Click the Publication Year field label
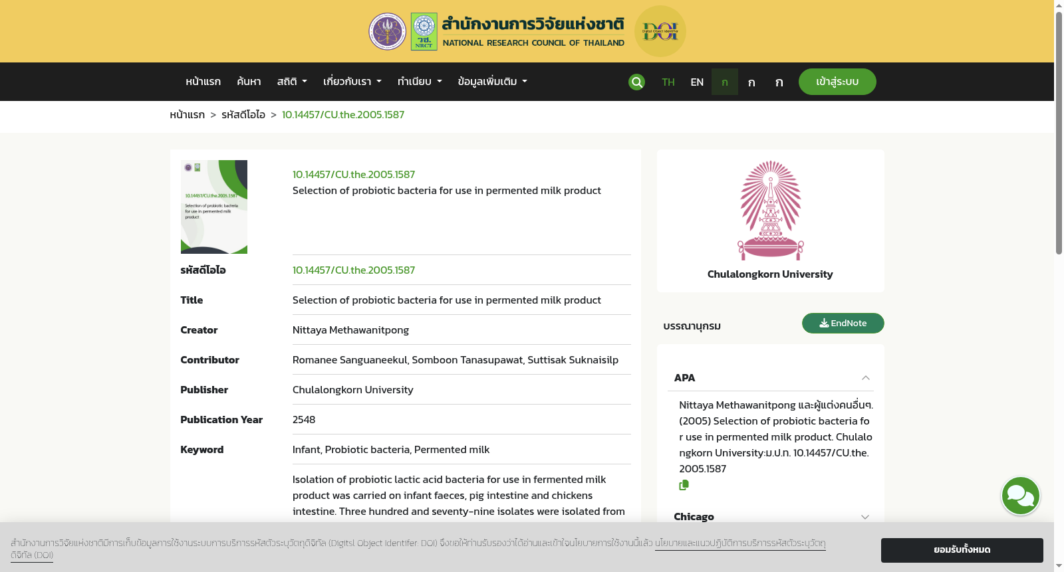This screenshot has height=572, width=1064. click(x=221, y=419)
